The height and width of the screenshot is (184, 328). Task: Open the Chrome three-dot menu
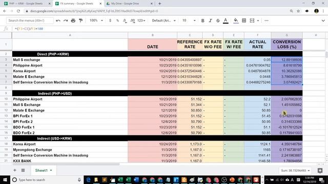pos(323,11)
